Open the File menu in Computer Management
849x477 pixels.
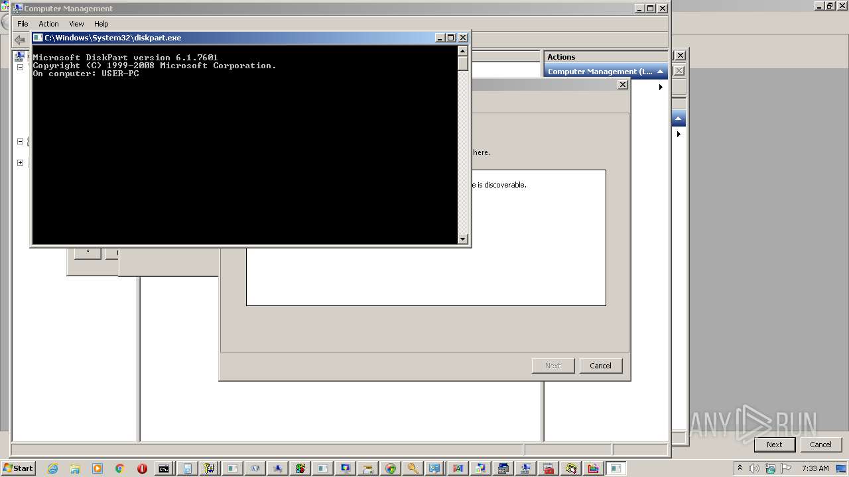23,24
